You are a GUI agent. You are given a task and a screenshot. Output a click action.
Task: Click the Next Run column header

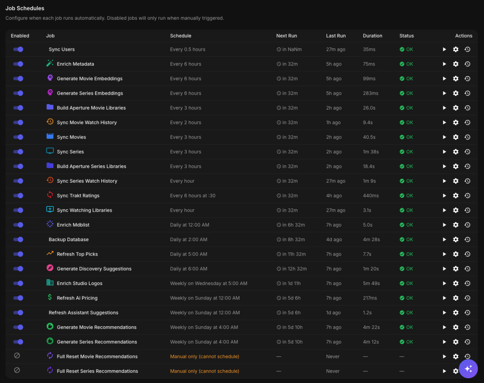pos(286,35)
